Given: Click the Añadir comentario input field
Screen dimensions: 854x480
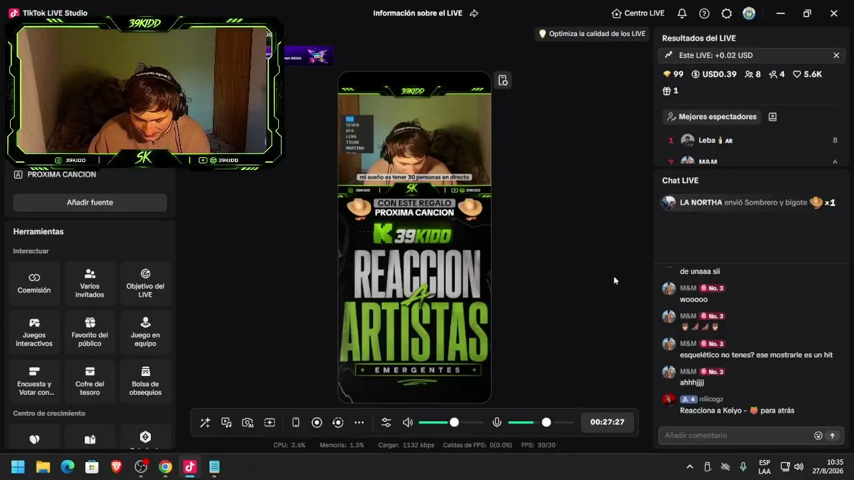Looking at the screenshot, I should click(x=737, y=435).
